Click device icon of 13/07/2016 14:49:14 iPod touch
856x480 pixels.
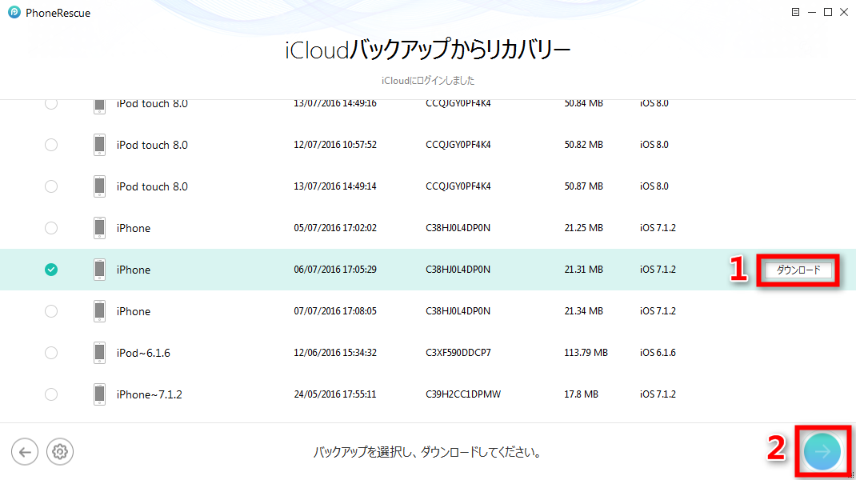click(99, 186)
